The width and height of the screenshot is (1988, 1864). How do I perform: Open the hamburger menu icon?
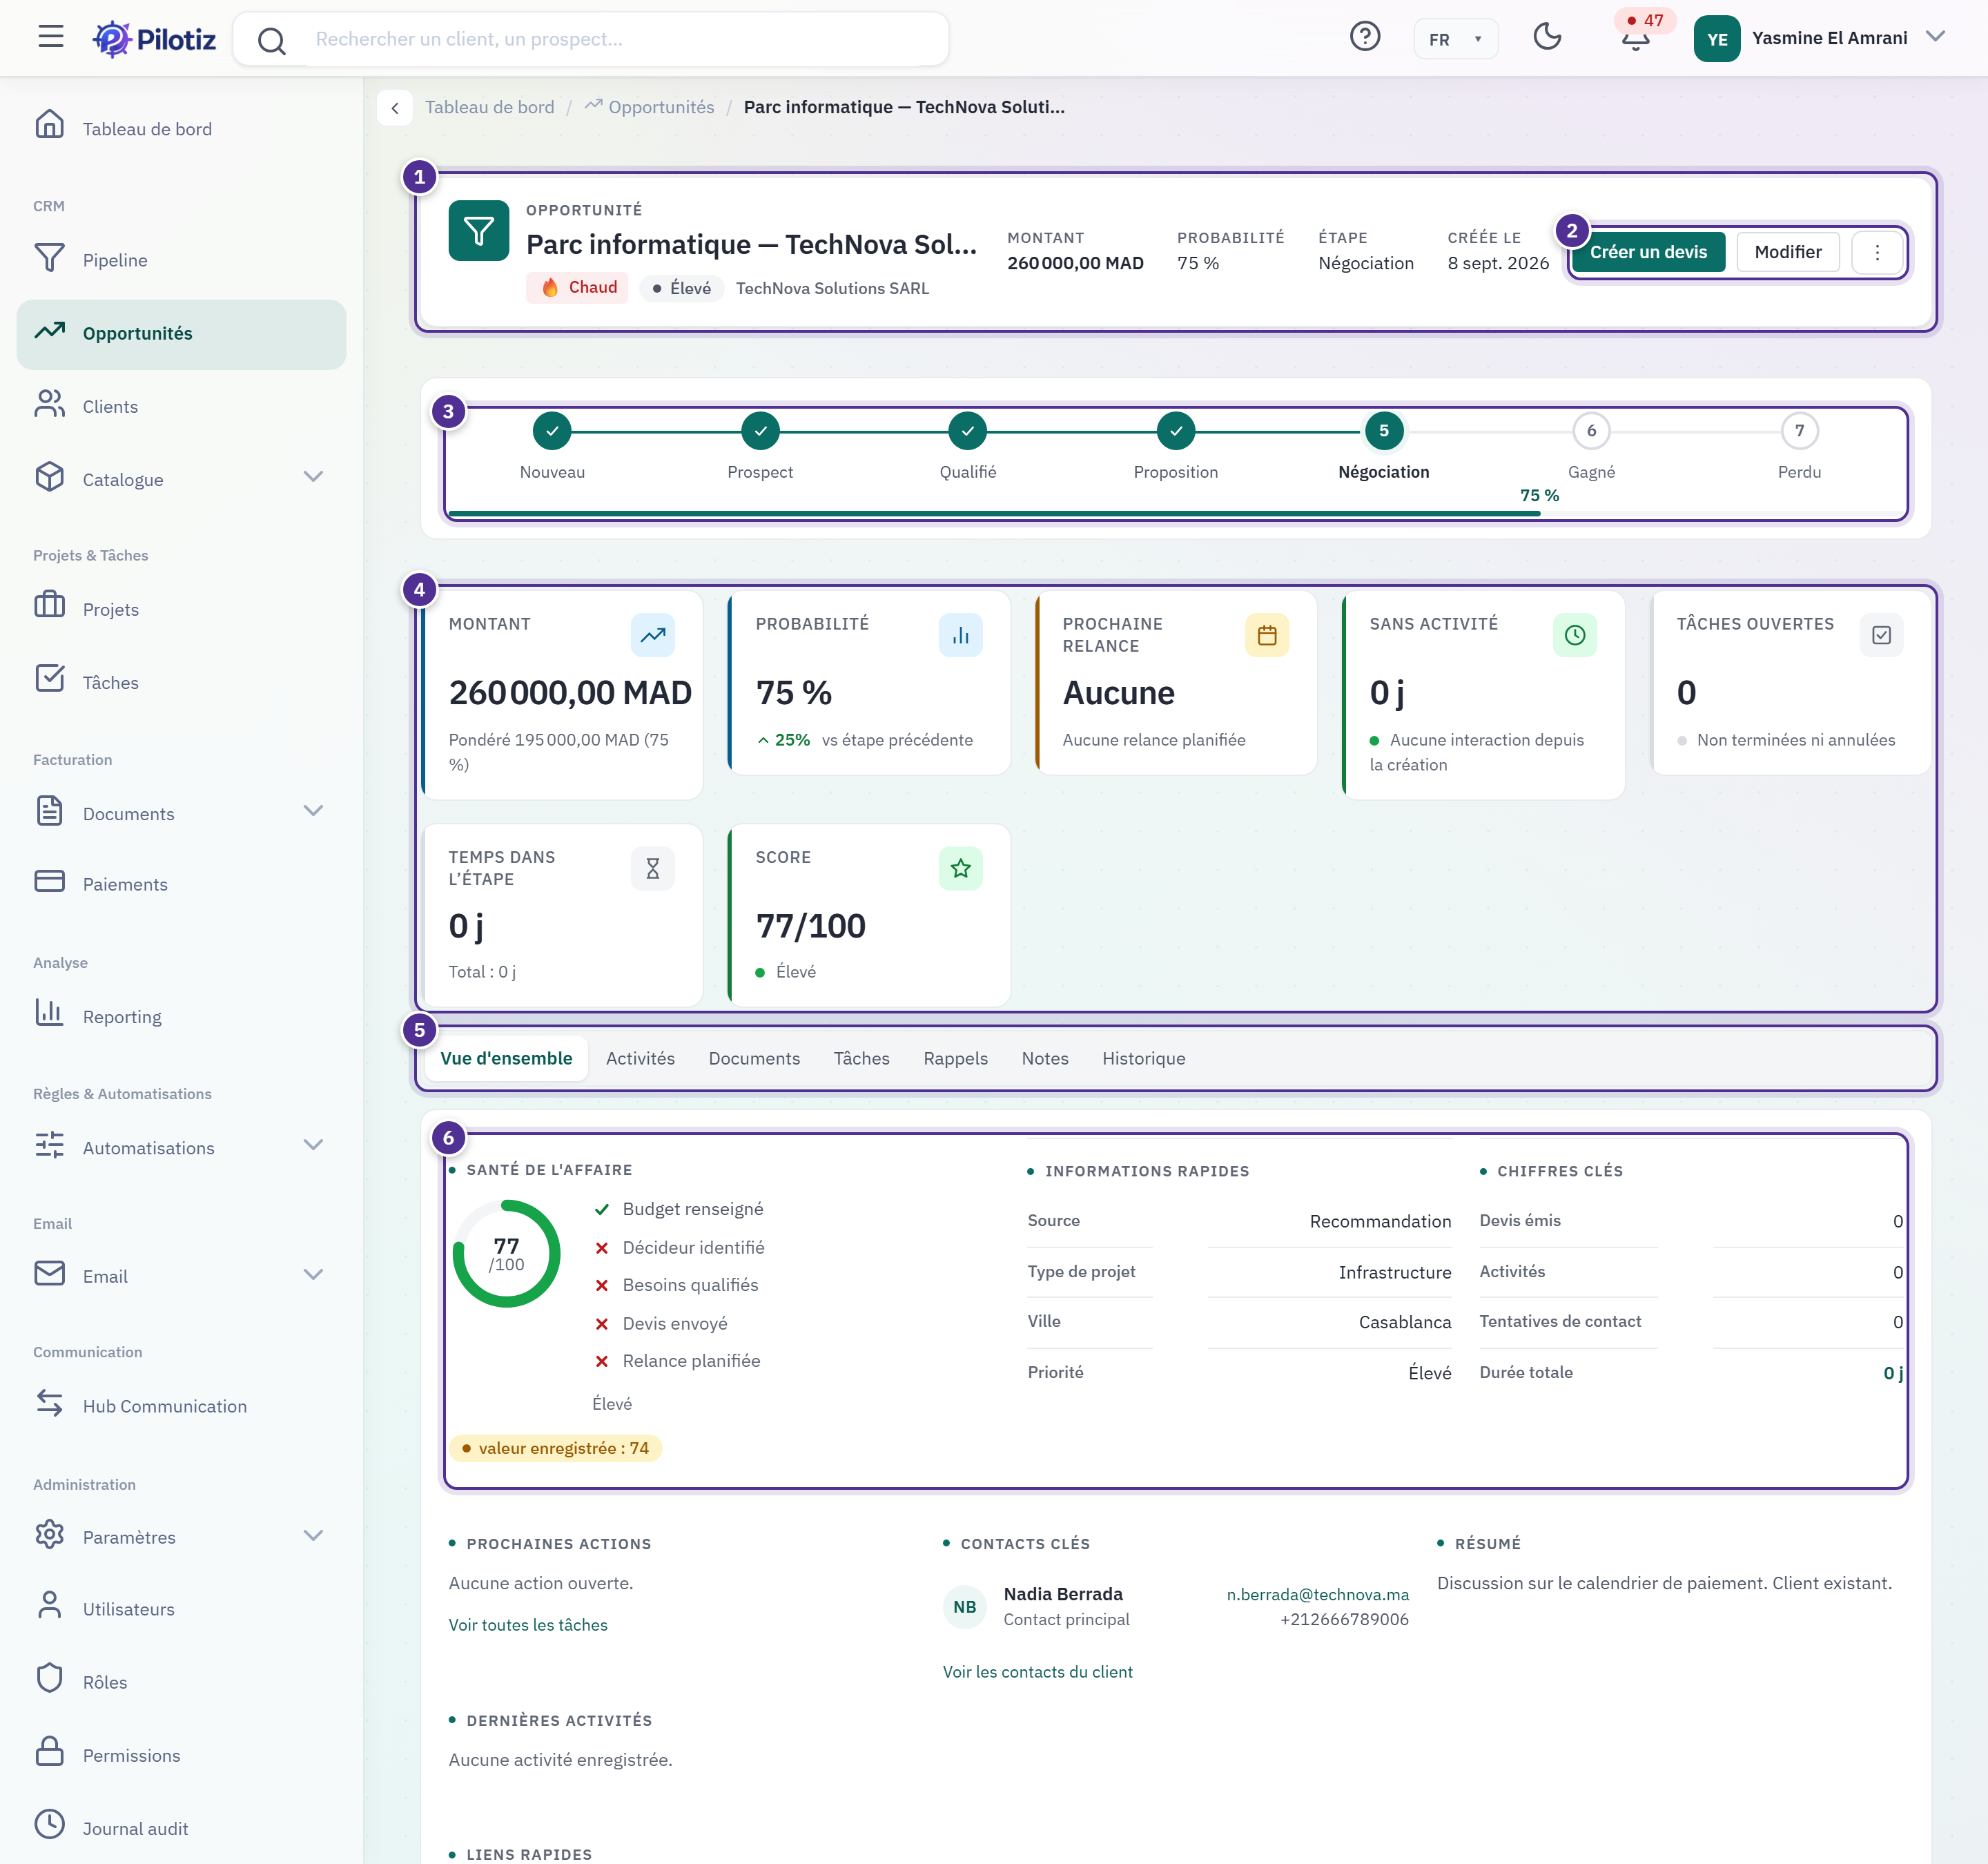click(x=51, y=38)
